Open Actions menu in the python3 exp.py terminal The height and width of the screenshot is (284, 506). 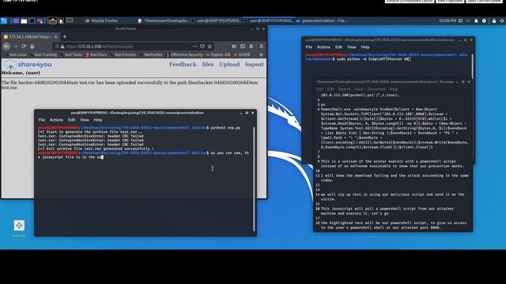[x=56, y=120]
